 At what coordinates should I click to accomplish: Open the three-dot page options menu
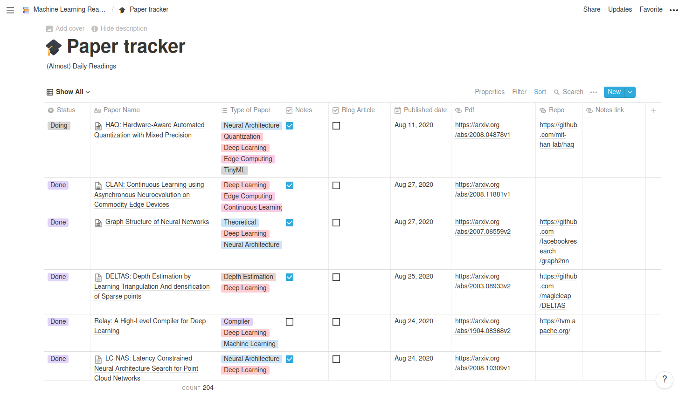673,10
